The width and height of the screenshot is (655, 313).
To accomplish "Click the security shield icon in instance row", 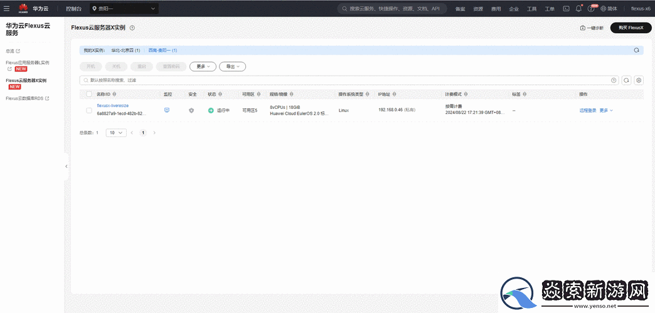I will tap(191, 110).
